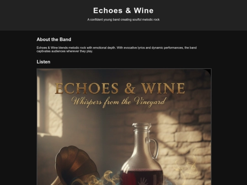Screen dimensions: 247x185
Task: Click the red wine inside the jug
Action: click(x=141, y=177)
